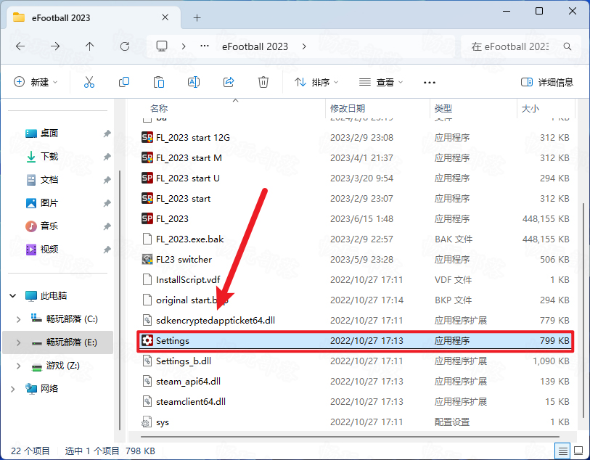Click the Rename icon in toolbar
This screenshot has width=590, height=460.
click(194, 82)
